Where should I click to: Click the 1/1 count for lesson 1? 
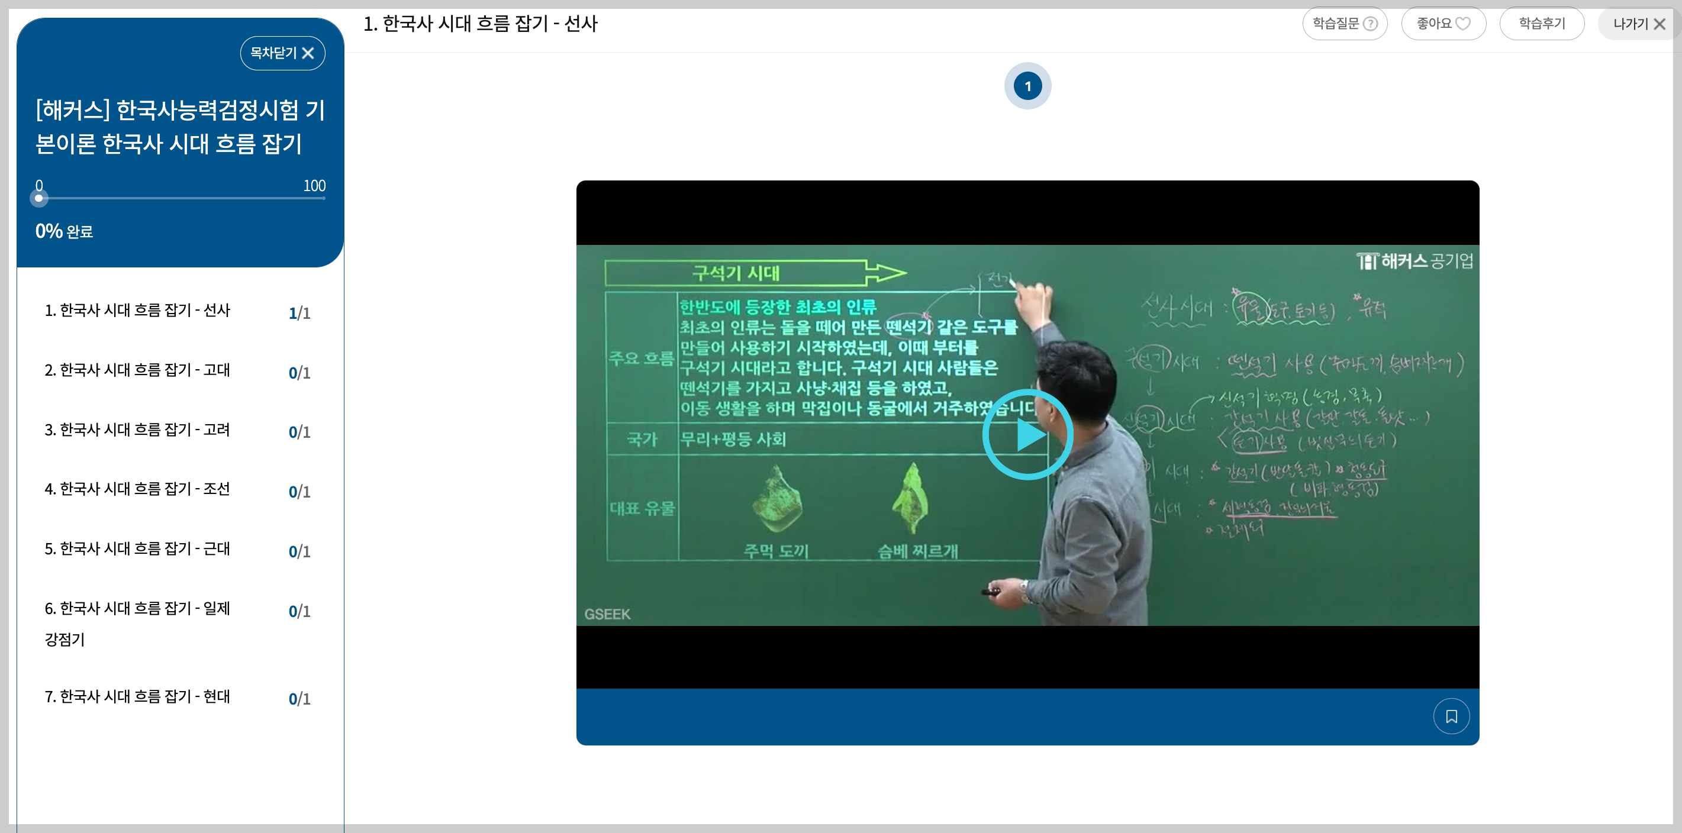click(299, 314)
